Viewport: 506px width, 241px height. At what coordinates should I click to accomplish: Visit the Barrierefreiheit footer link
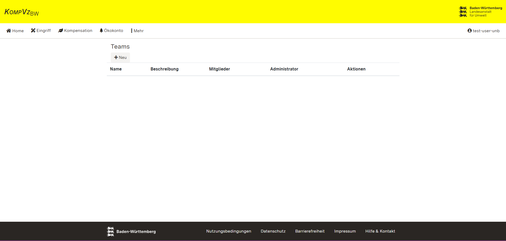310,231
